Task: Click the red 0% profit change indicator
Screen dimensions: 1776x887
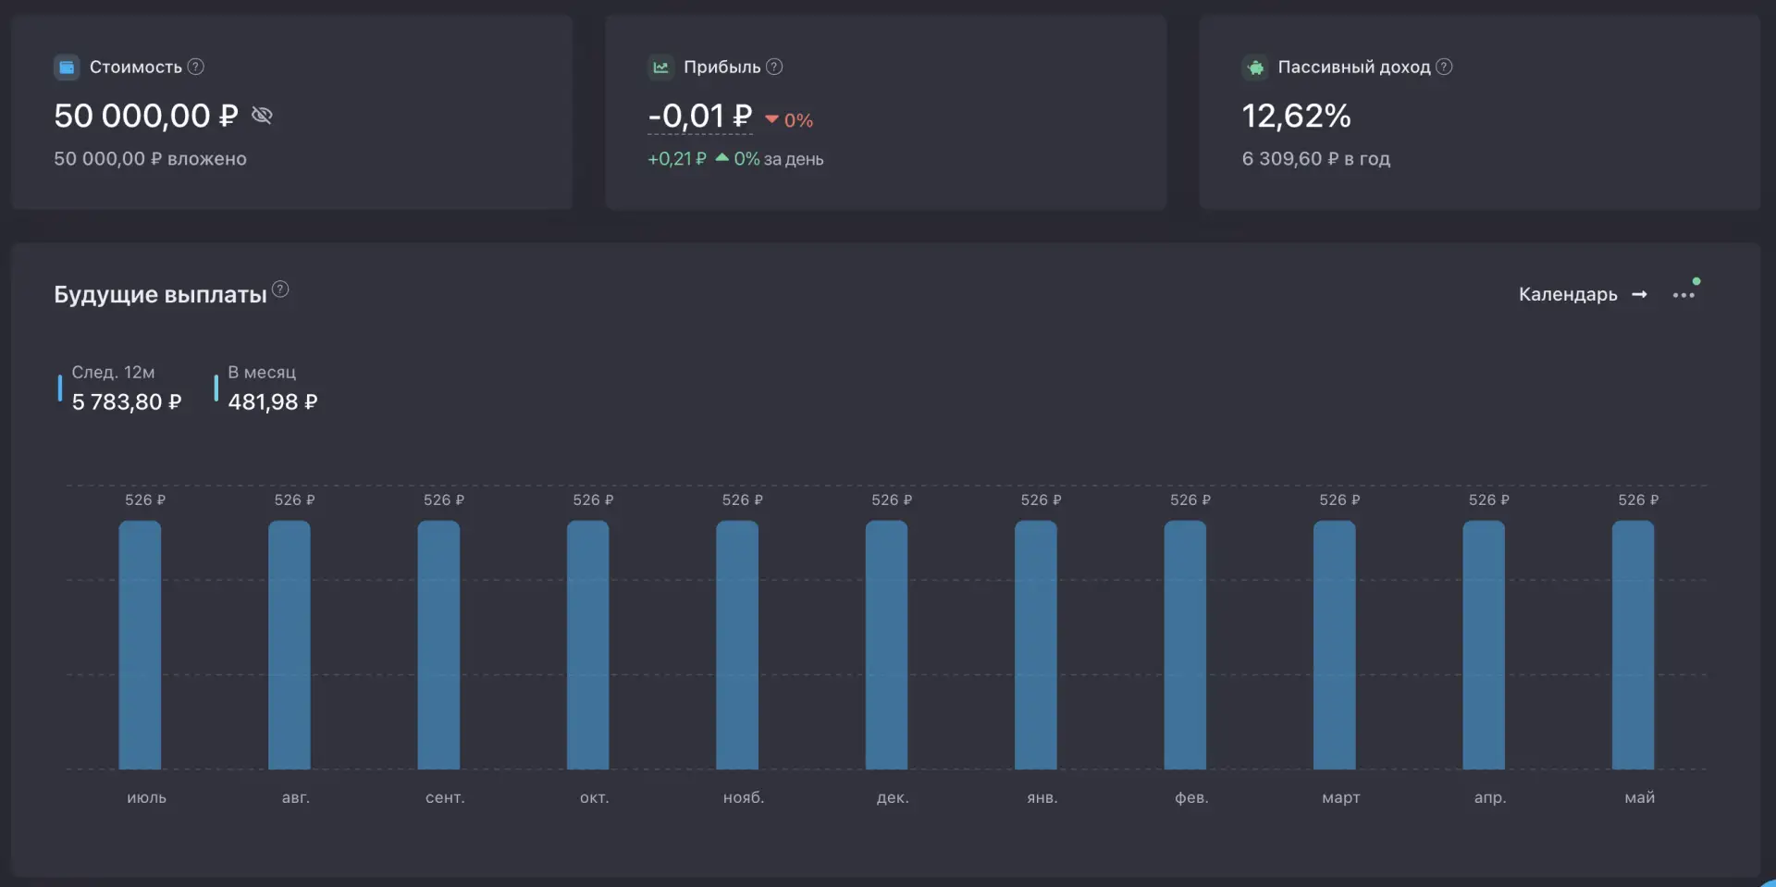Action: [x=789, y=120]
